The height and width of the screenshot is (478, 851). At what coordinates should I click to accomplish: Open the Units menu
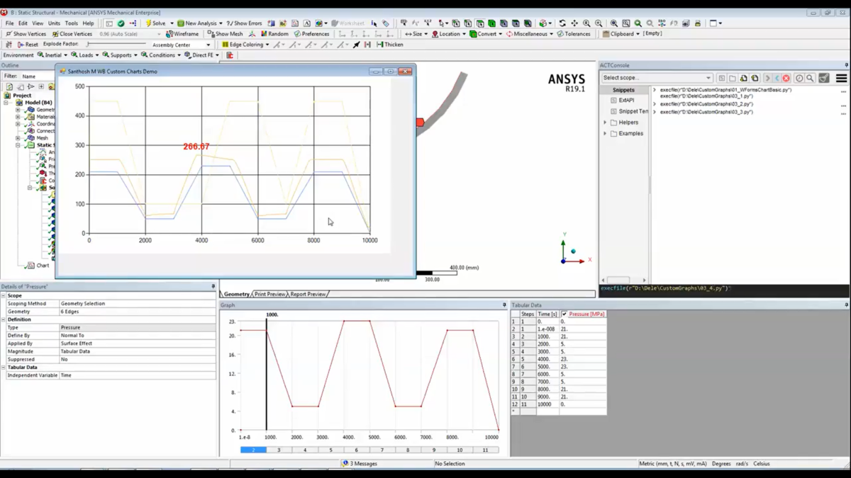point(54,23)
